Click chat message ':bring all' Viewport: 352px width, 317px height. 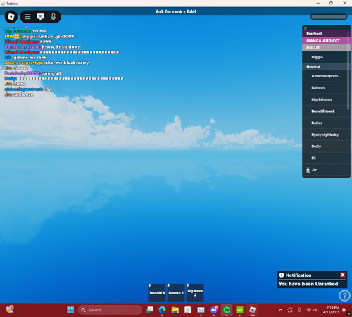coord(51,73)
